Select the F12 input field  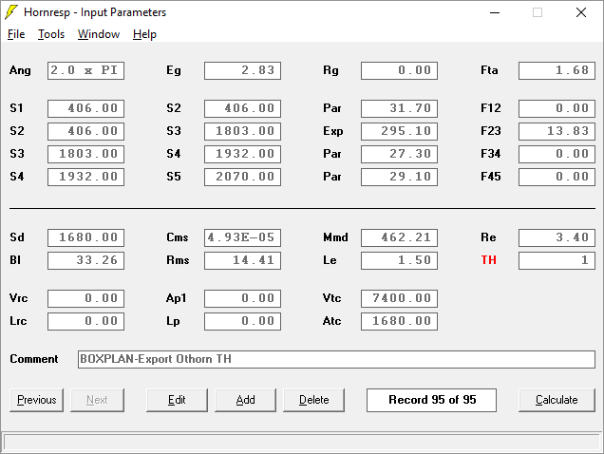coord(557,108)
